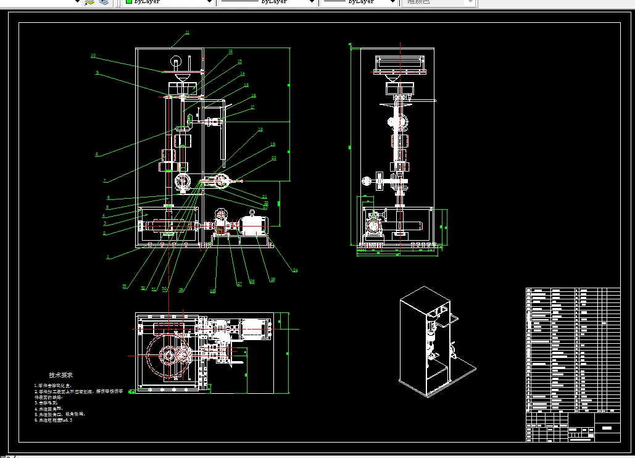Select part balloon number 33
Image resolution: width=635 pixels, height=458 pixels.
125,286
